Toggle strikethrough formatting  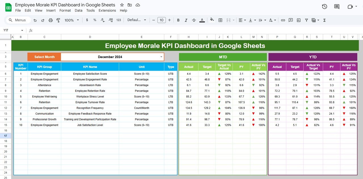194,20
